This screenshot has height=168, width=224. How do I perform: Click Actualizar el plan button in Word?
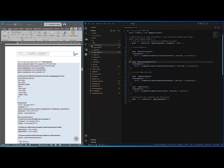[x=53, y=24]
